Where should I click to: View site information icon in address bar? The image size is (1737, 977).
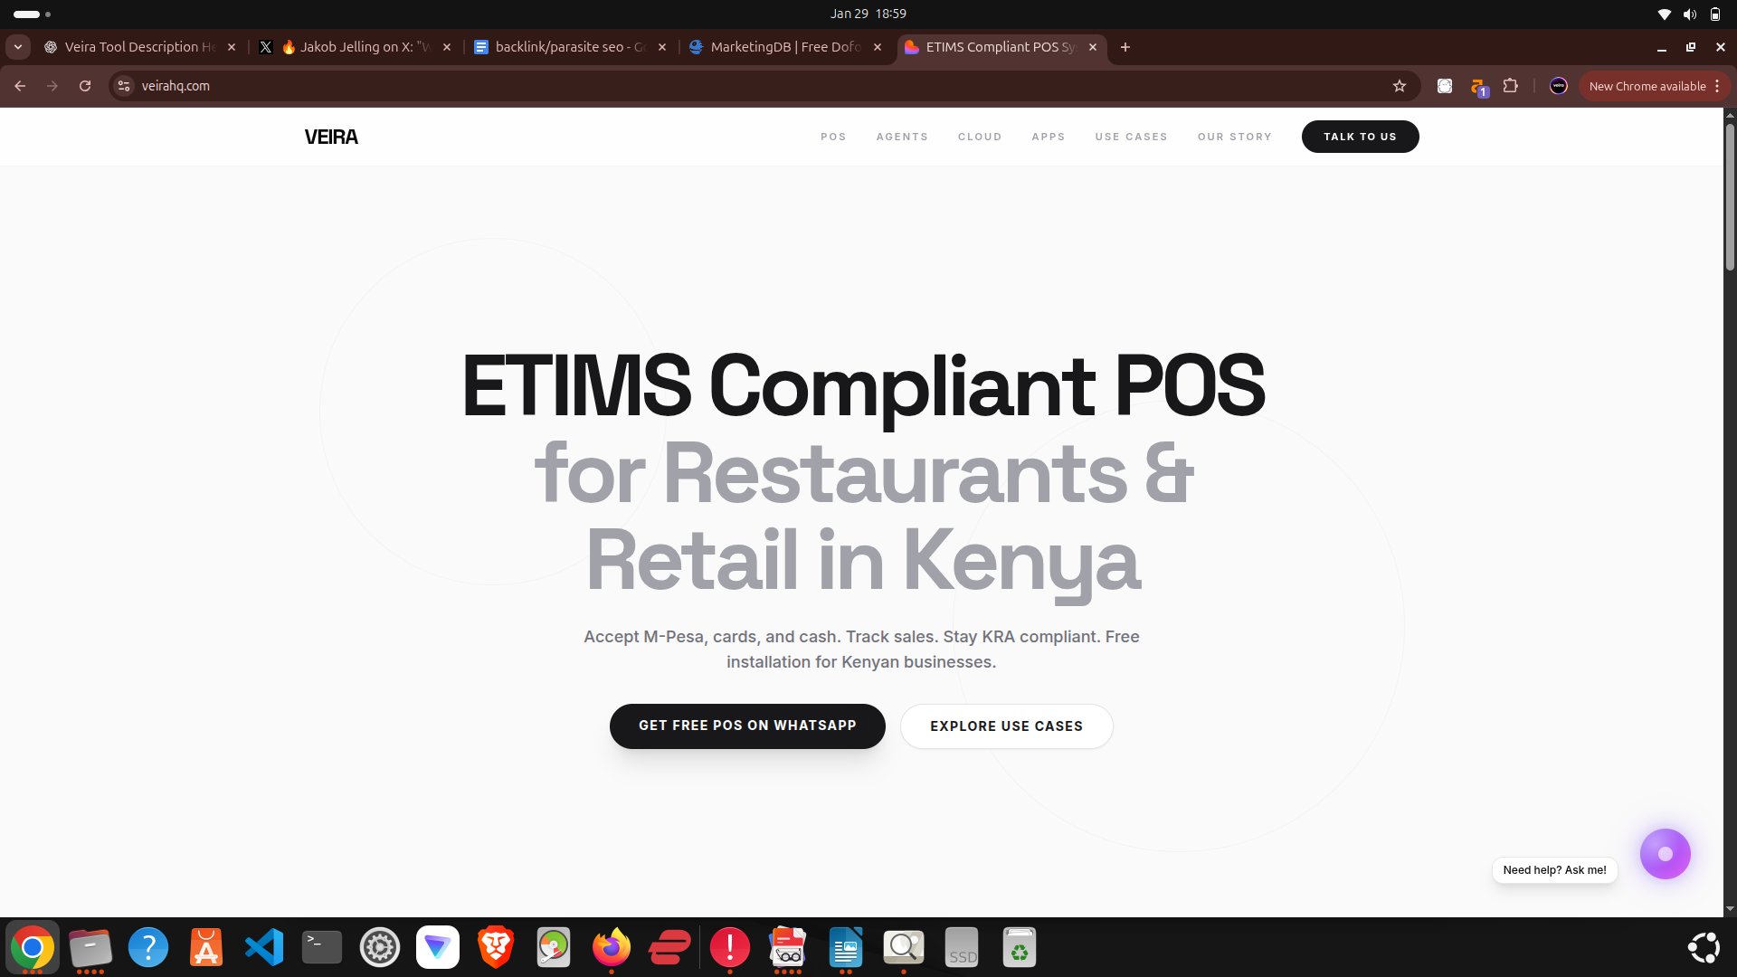(x=125, y=86)
